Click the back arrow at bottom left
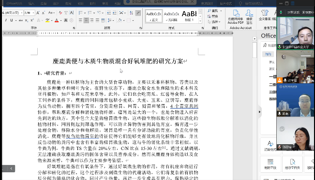This screenshot has width=315, height=180. pos(11,168)
